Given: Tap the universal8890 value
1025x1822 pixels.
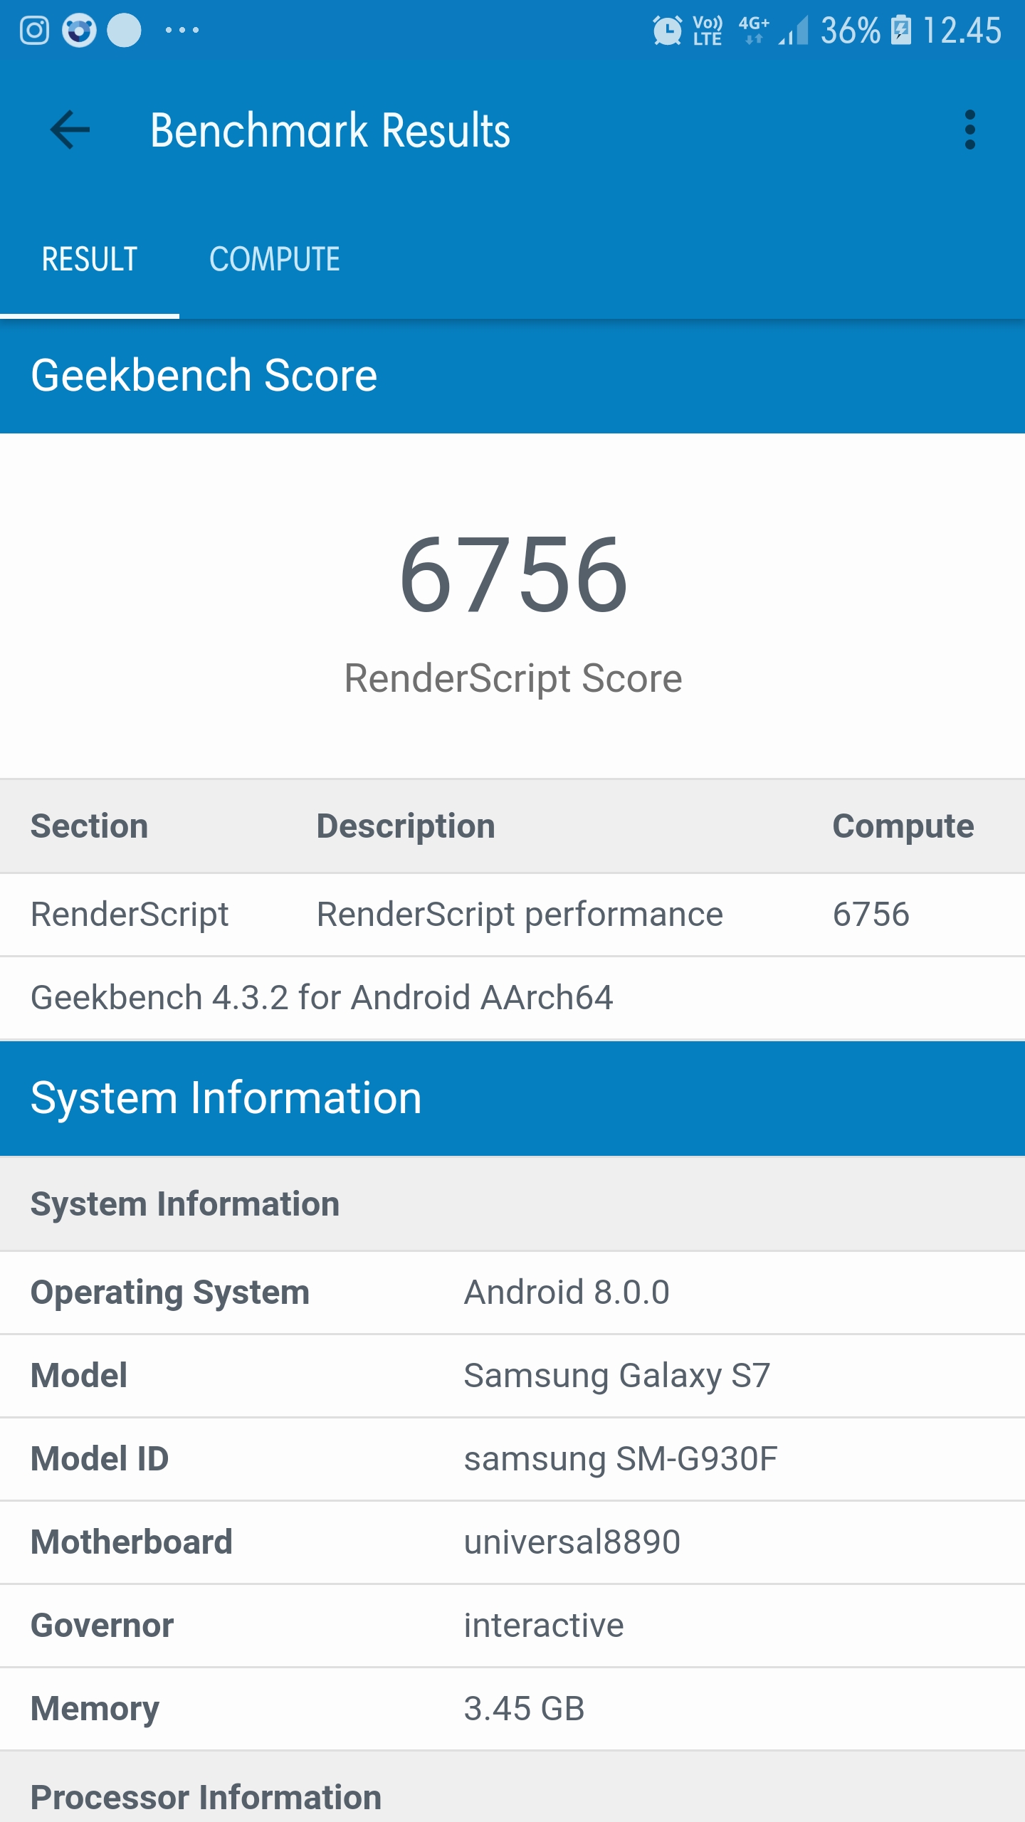Looking at the screenshot, I should [572, 1542].
